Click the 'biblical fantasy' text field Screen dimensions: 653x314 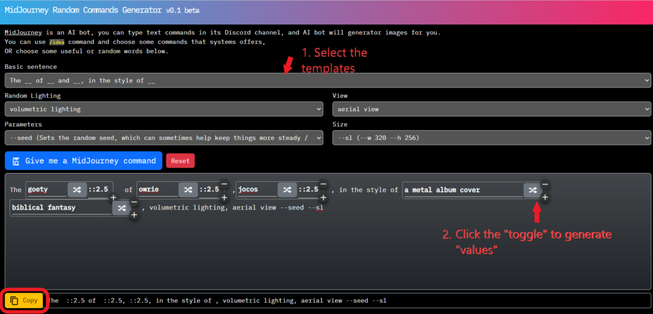tap(62, 207)
